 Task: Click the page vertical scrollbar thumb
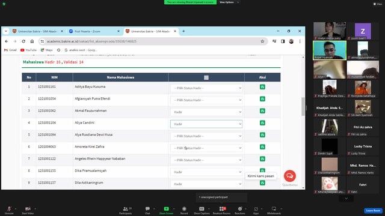[x=303, y=107]
